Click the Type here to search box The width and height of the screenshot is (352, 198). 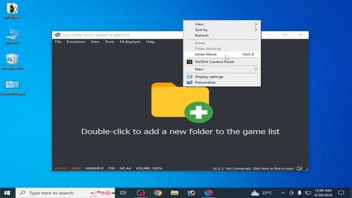pyautogui.click(x=65, y=193)
